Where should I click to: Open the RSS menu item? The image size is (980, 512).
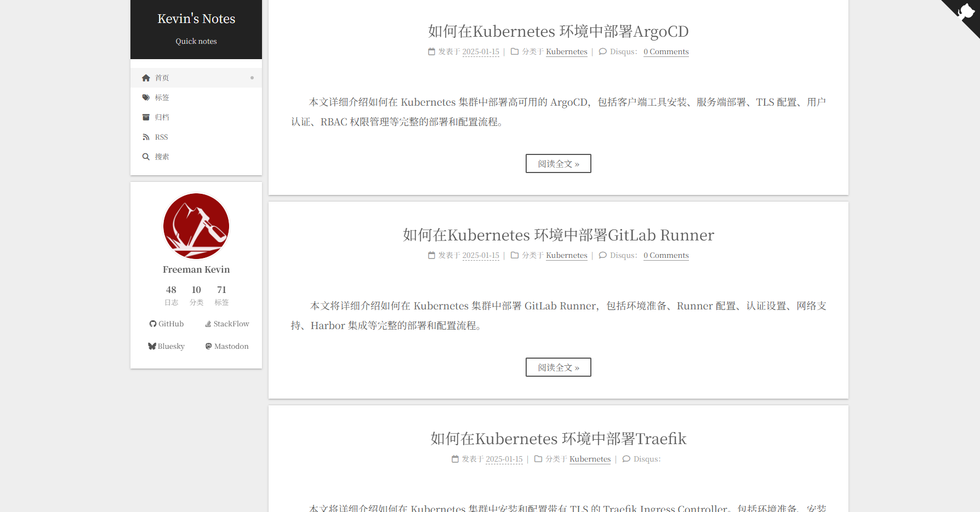click(196, 137)
